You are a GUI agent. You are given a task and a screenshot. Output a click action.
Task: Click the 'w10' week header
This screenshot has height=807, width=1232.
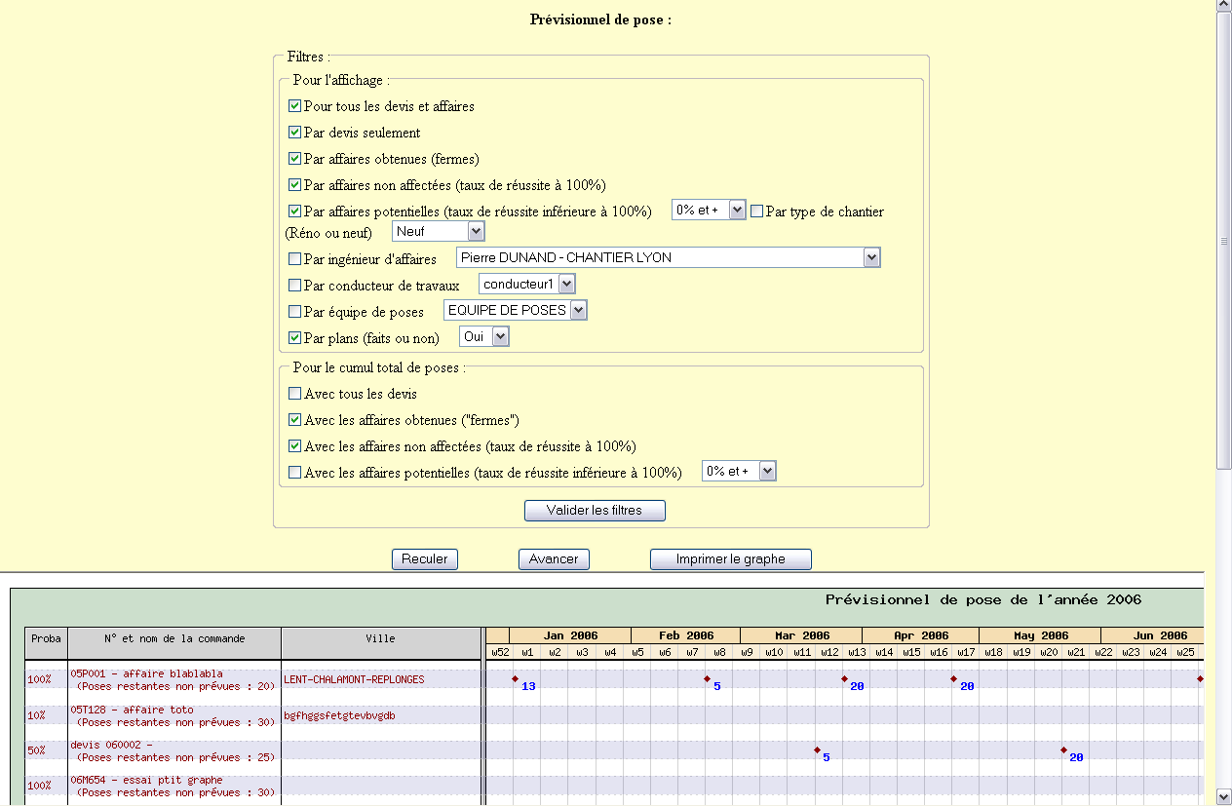tap(774, 651)
